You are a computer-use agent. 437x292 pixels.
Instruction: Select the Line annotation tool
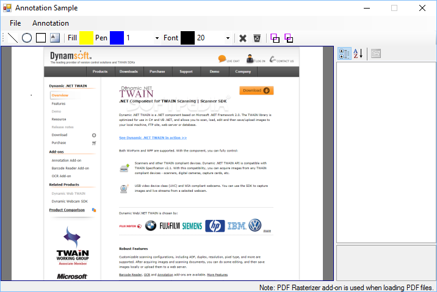tap(13, 38)
